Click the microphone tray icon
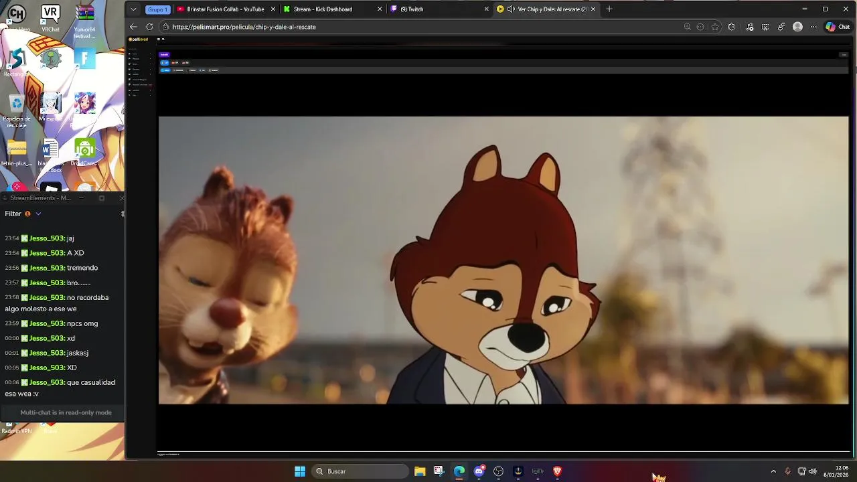The image size is (857, 482). pyautogui.click(x=787, y=471)
